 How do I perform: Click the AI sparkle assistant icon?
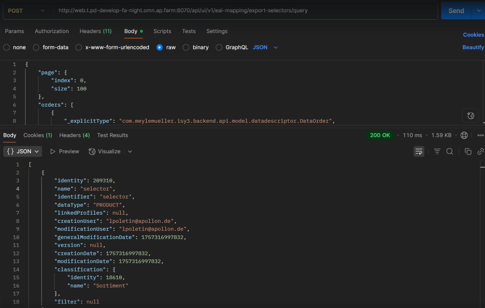471,116
